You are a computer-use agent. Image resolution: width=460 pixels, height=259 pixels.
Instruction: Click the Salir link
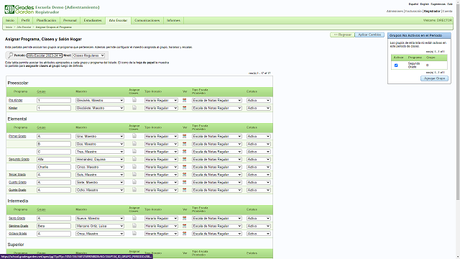[x=450, y=4]
